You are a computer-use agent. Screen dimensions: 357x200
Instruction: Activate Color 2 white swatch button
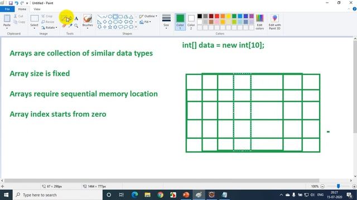(x=191, y=22)
